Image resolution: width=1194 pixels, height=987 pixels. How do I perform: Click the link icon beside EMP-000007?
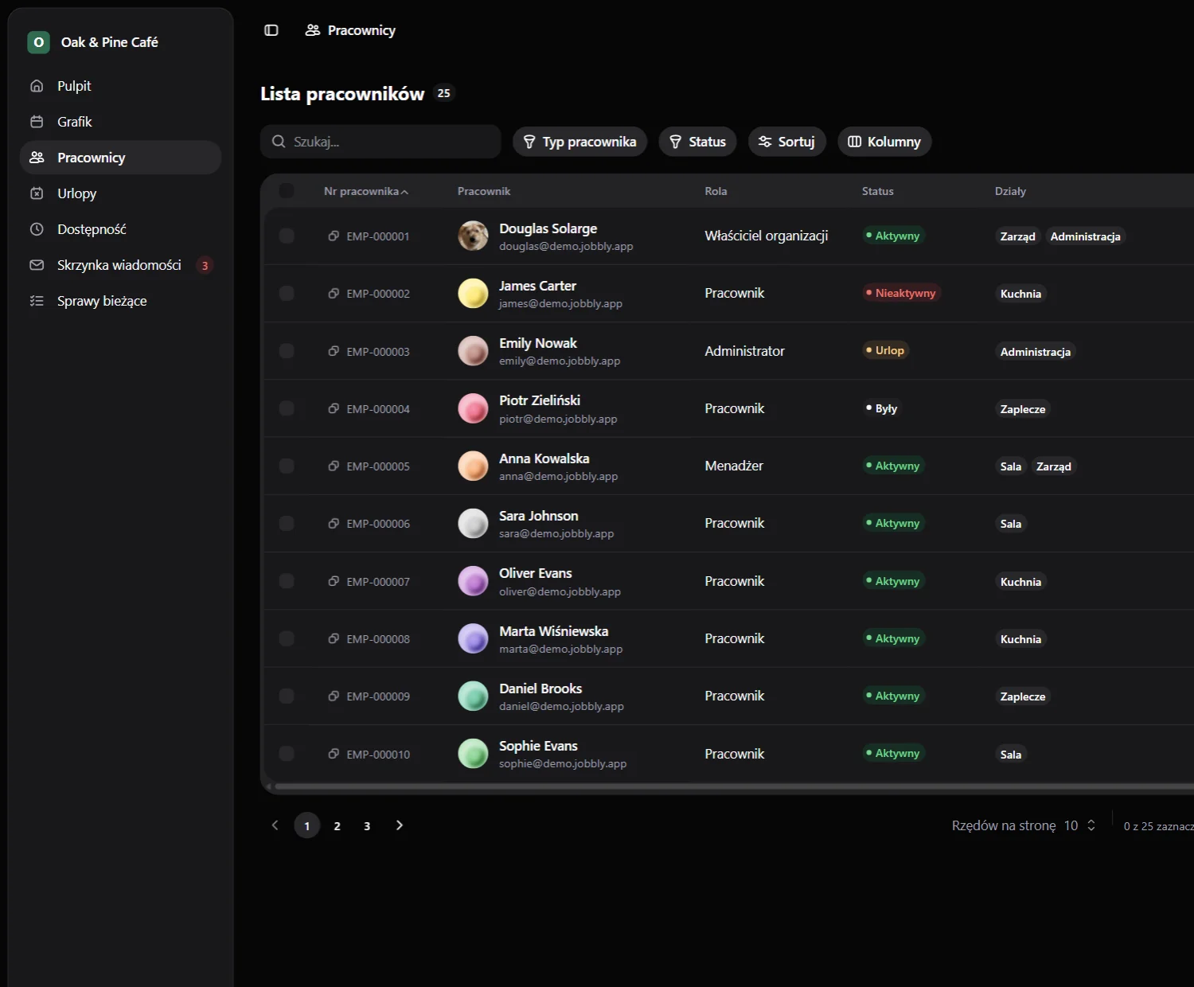tap(334, 581)
